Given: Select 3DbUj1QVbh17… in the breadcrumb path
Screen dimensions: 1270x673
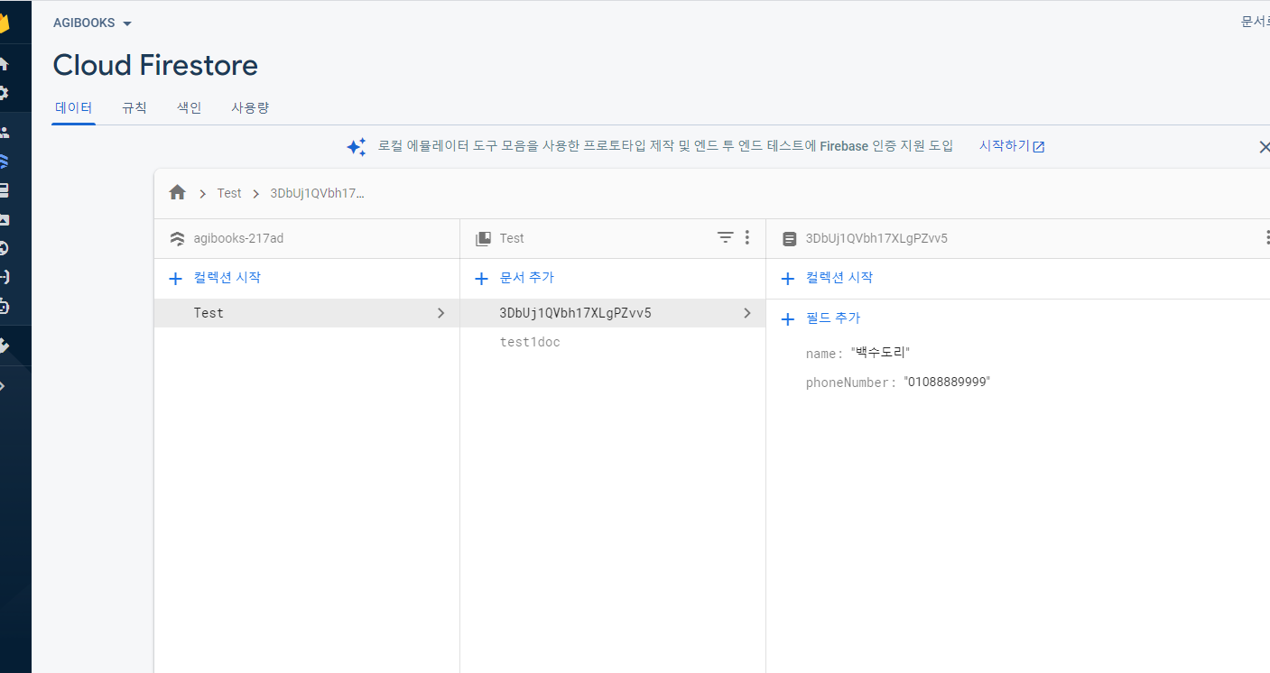Looking at the screenshot, I should (318, 193).
